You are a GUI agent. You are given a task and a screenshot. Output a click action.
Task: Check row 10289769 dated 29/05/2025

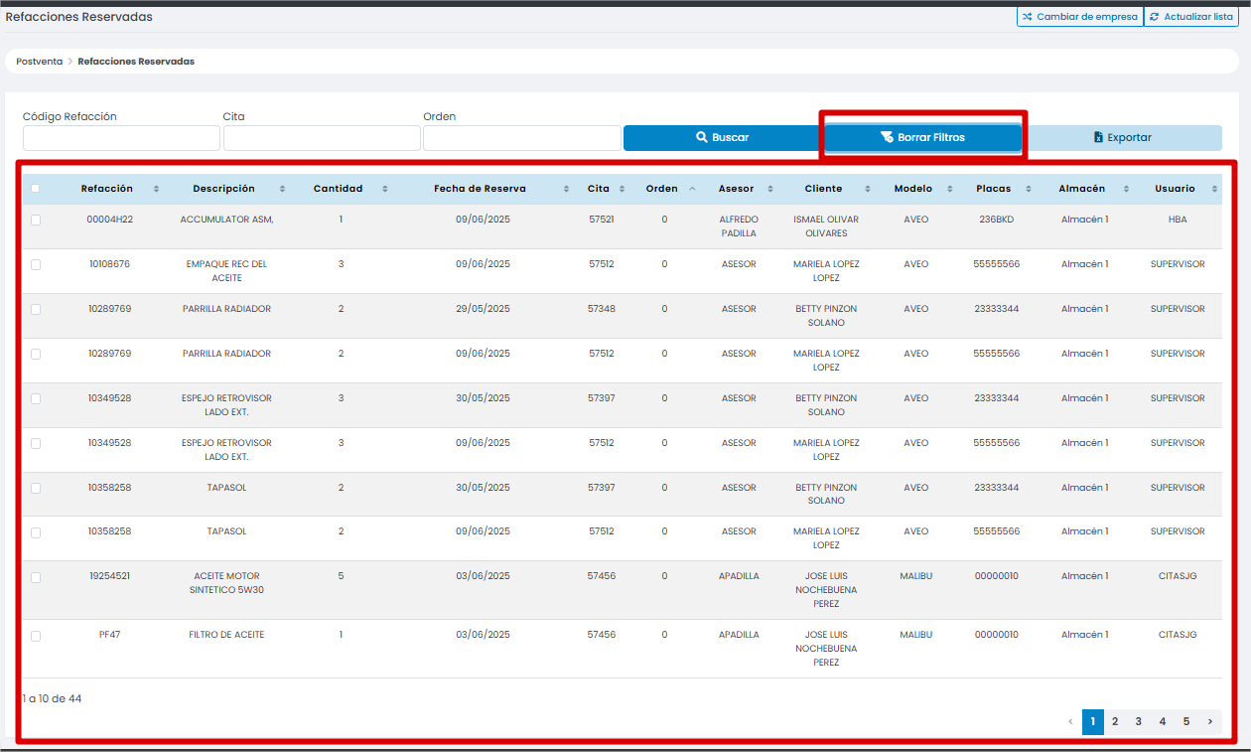[36, 310]
